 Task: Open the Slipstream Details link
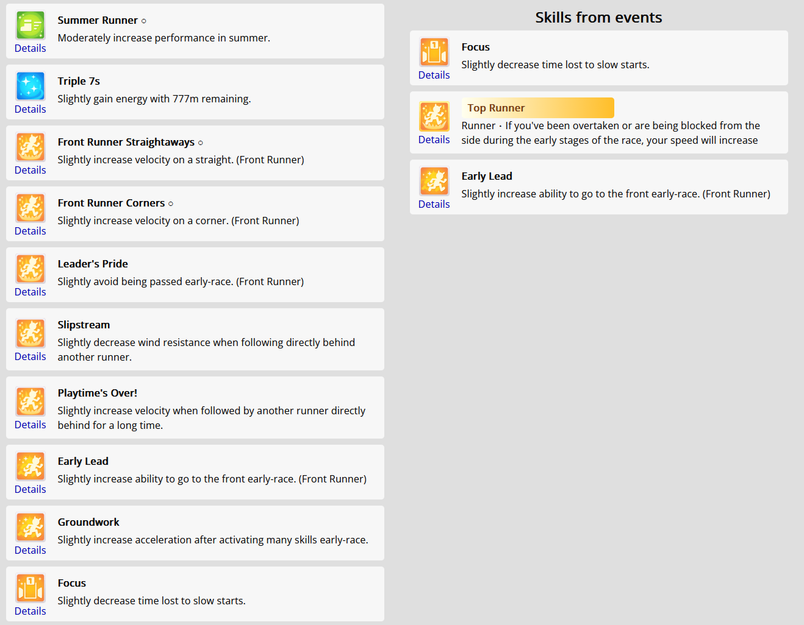(x=31, y=356)
